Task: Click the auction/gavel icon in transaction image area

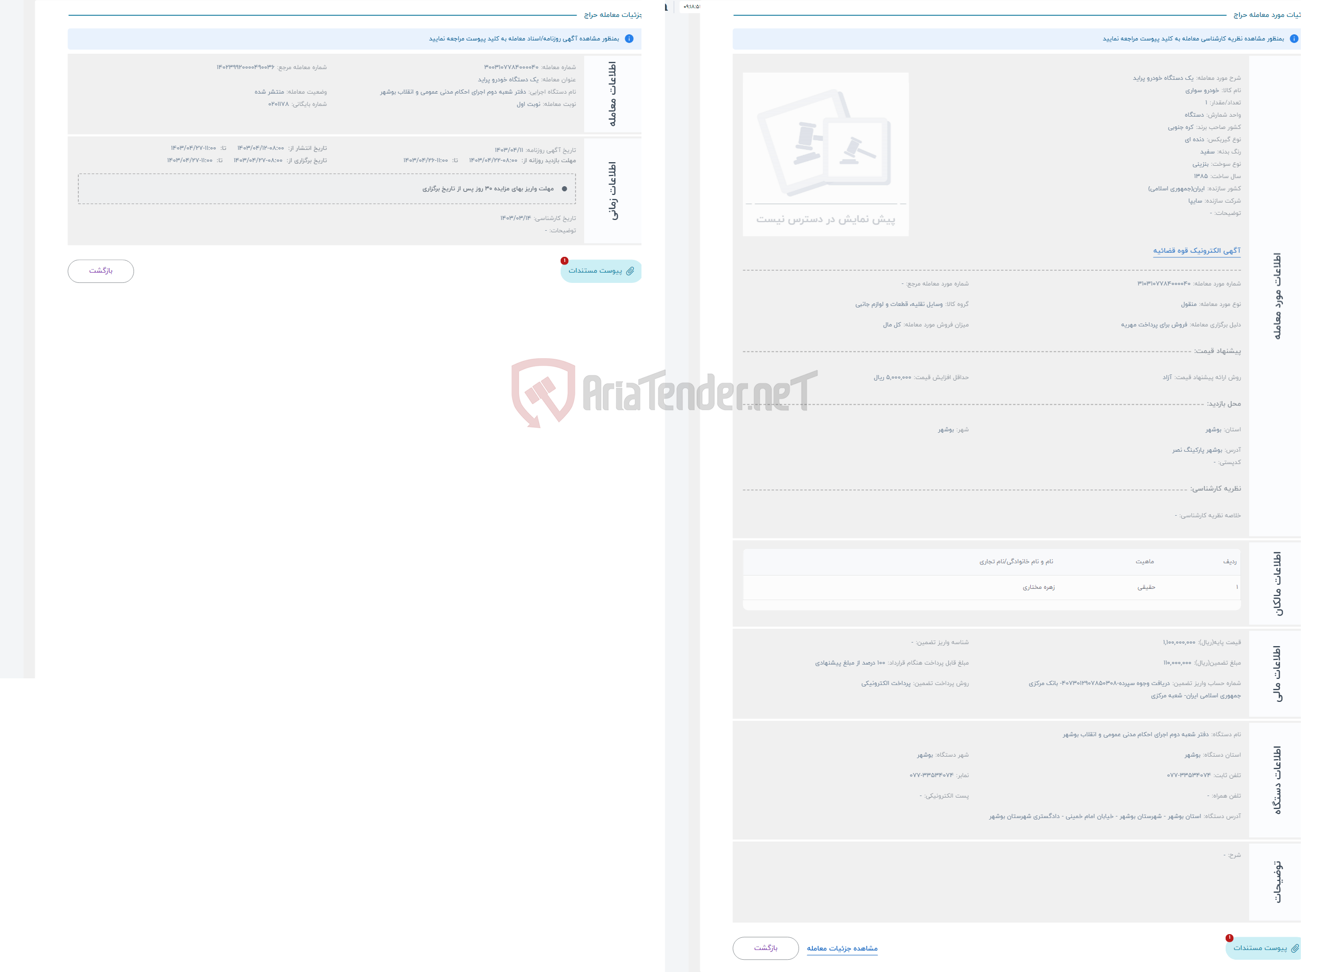Action: point(826,145)
